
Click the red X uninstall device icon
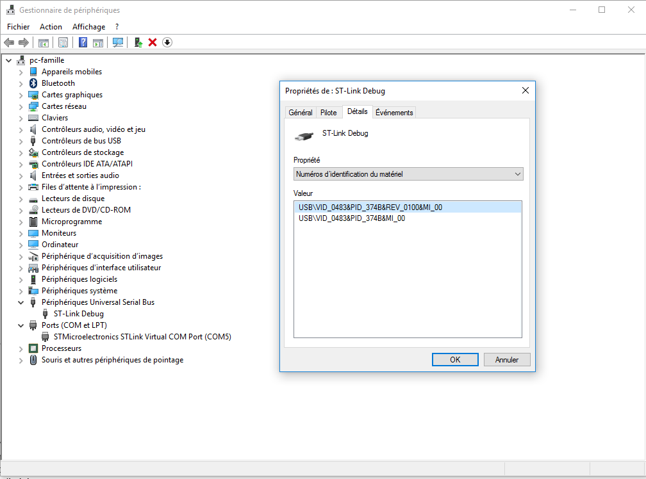click(x=153, y=42)
